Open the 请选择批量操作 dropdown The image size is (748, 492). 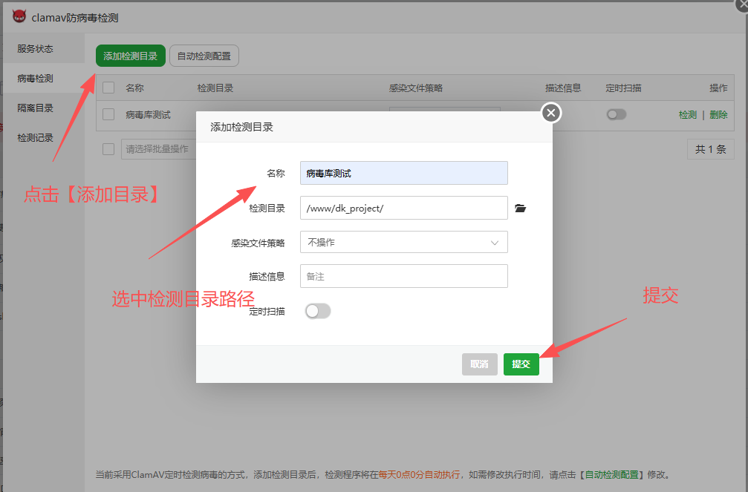(157, 149)
